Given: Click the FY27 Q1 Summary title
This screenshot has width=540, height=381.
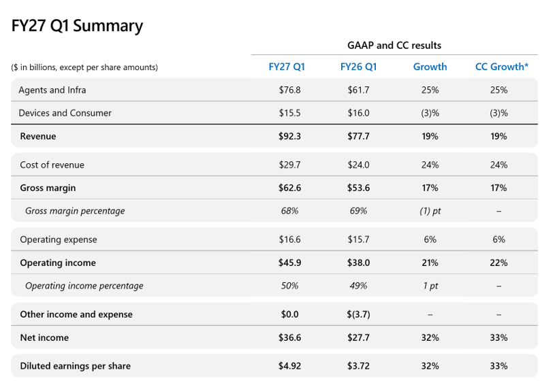Looking at the screenshot, I should coord(77,26).
